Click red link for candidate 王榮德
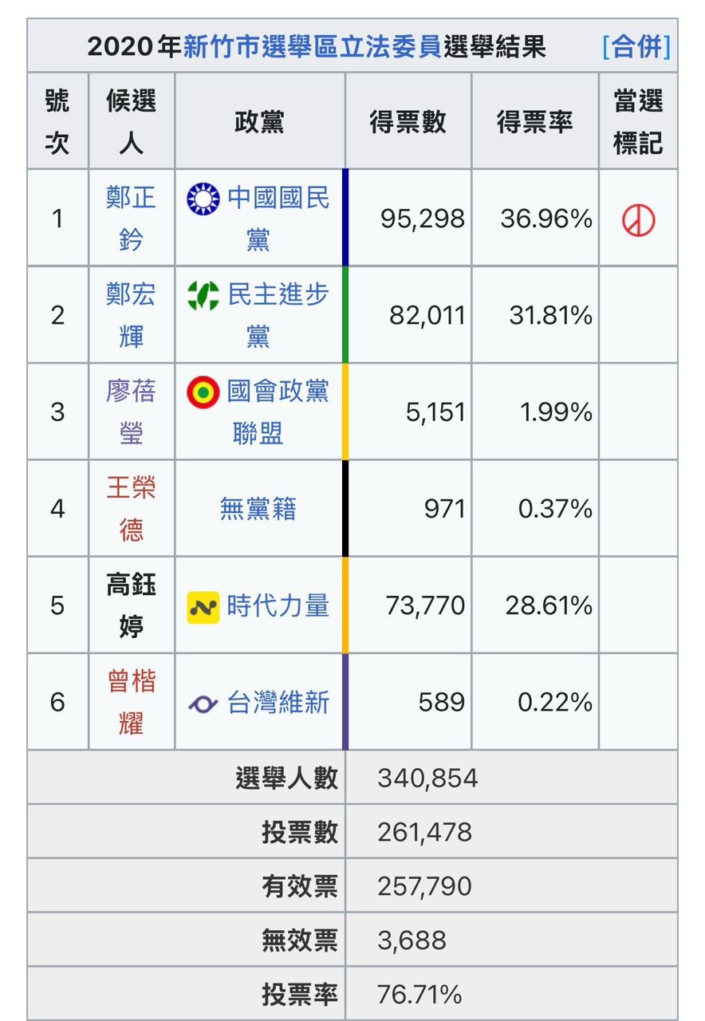Image resolution: width=705 pixels, height=1021 pixels. (x=131, y=508)
